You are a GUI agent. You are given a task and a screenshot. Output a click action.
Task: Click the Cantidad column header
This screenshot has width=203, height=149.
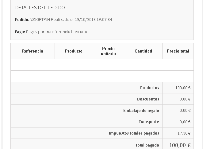coord(143,51)
